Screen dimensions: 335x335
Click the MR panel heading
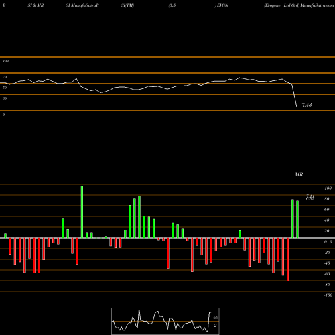(299, 174)
